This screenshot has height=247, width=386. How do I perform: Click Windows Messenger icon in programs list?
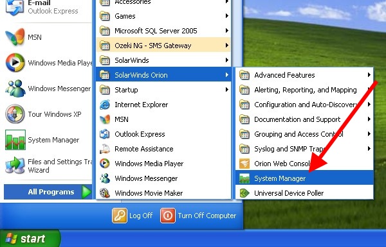105,178
